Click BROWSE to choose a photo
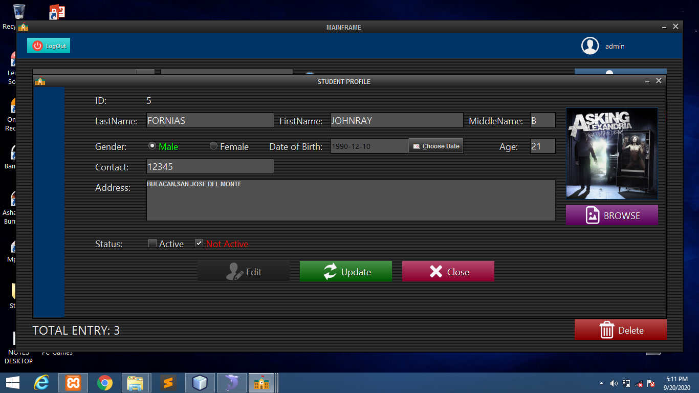 (x=611, y=215)
